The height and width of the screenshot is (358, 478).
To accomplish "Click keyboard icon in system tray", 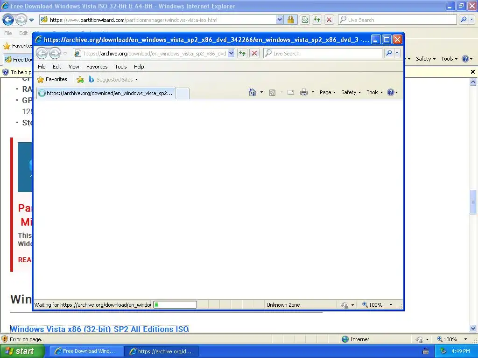I will tap(426, 351).
